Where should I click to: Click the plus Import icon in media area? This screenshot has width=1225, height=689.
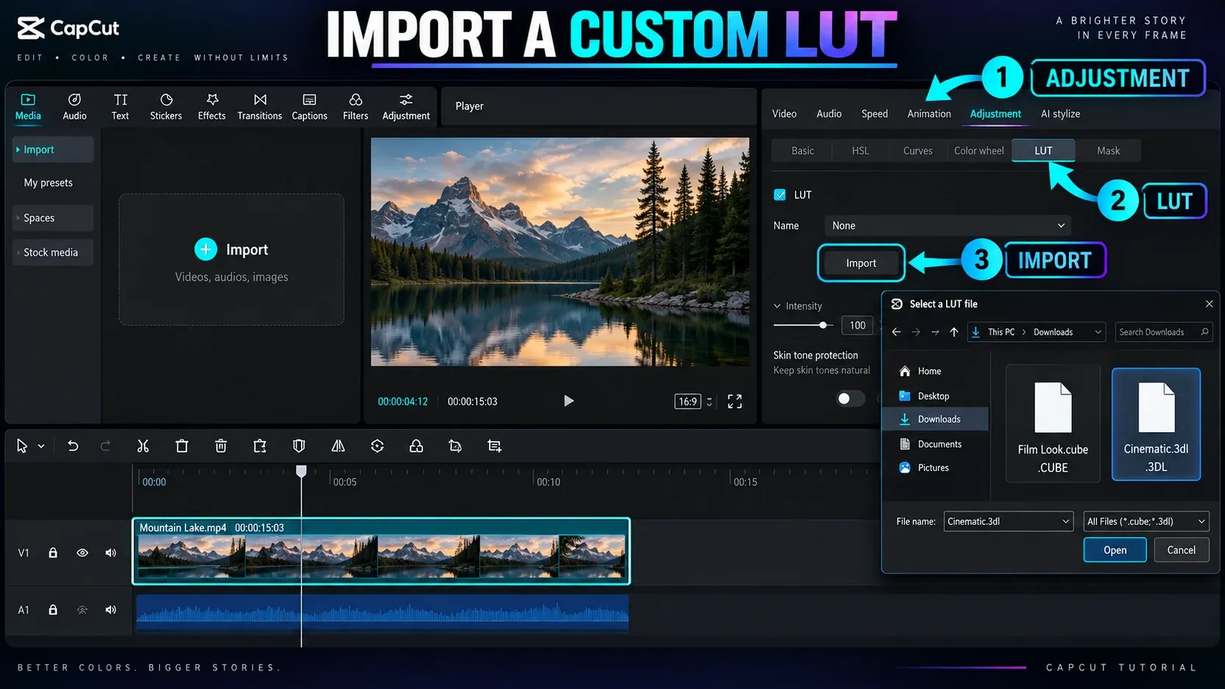coord(205,250)
